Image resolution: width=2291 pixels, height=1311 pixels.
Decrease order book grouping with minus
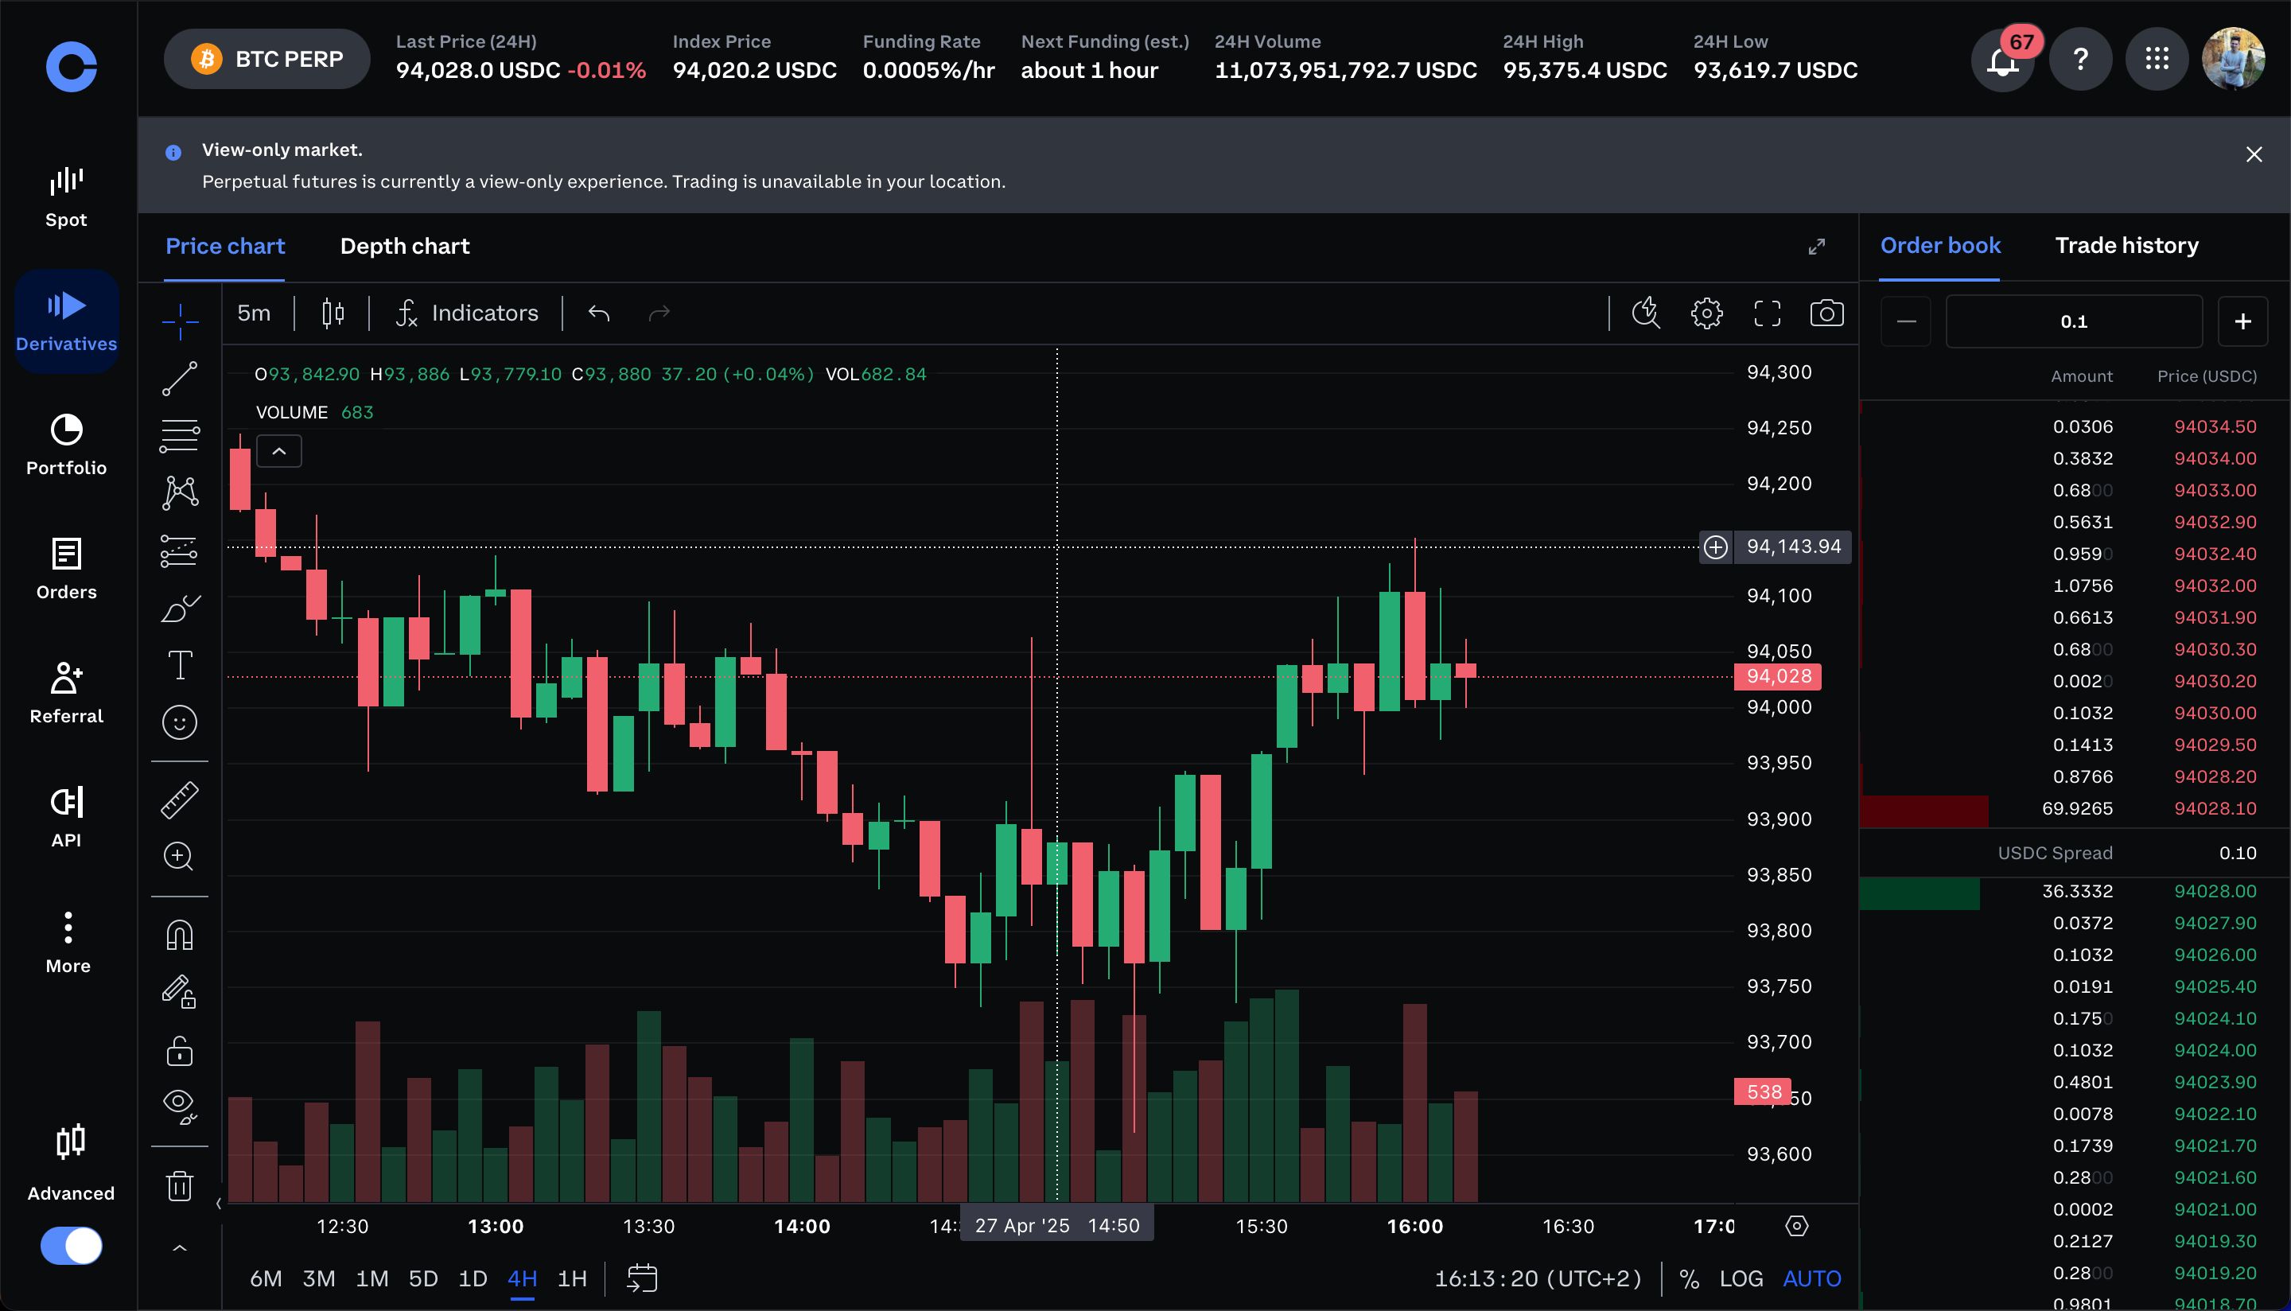pos(1906,321)
